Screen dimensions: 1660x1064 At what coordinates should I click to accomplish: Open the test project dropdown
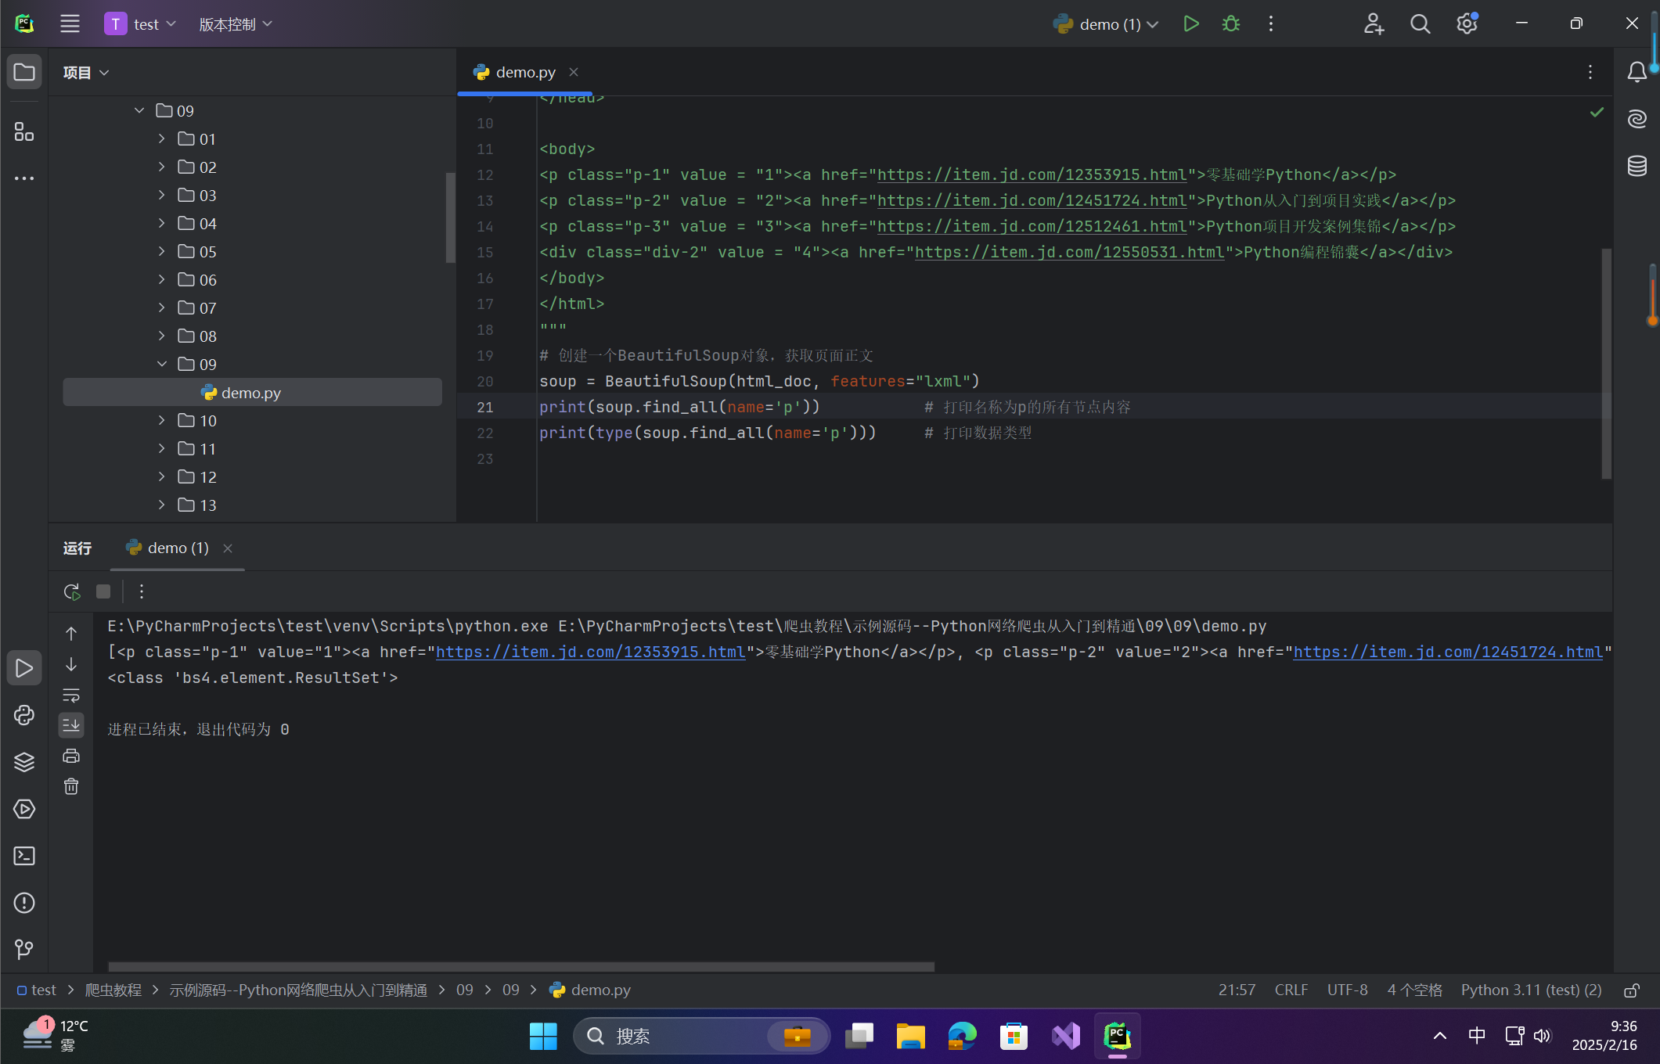tap(141, 24)
